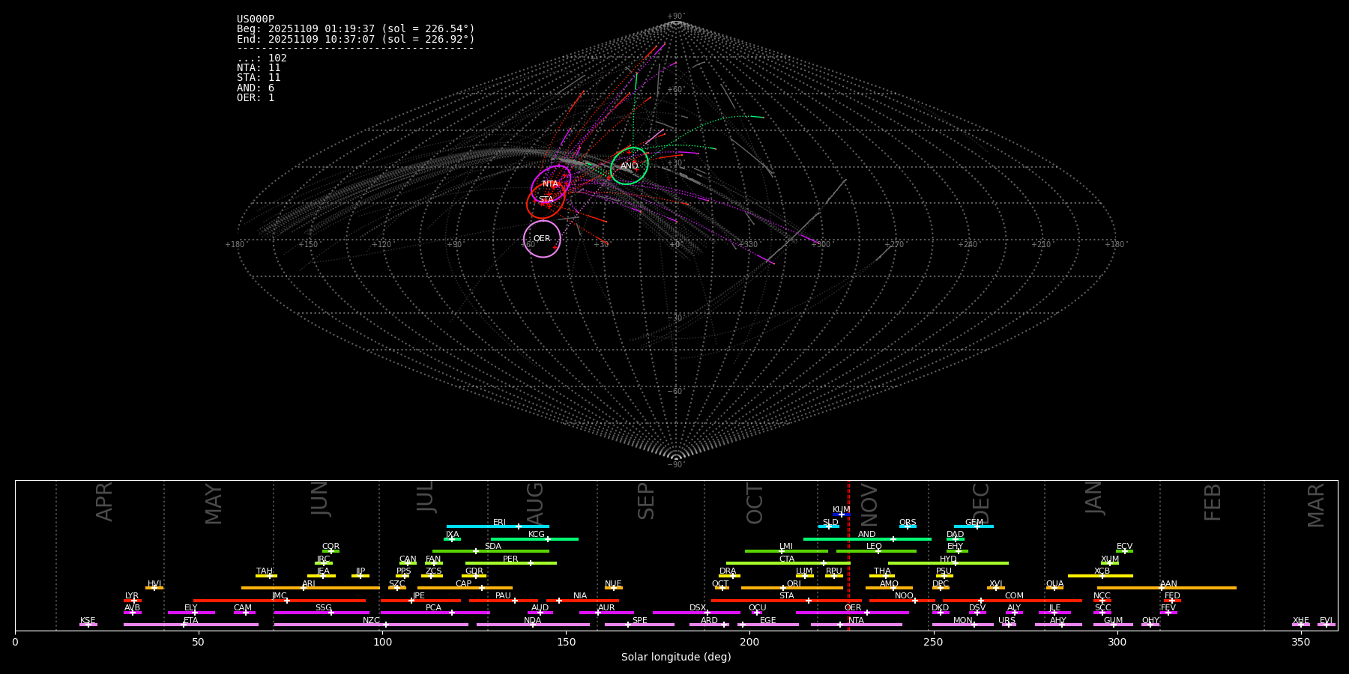Click the yellow XCB shower bar
Screen dimensions: 1349x674
1100,576
